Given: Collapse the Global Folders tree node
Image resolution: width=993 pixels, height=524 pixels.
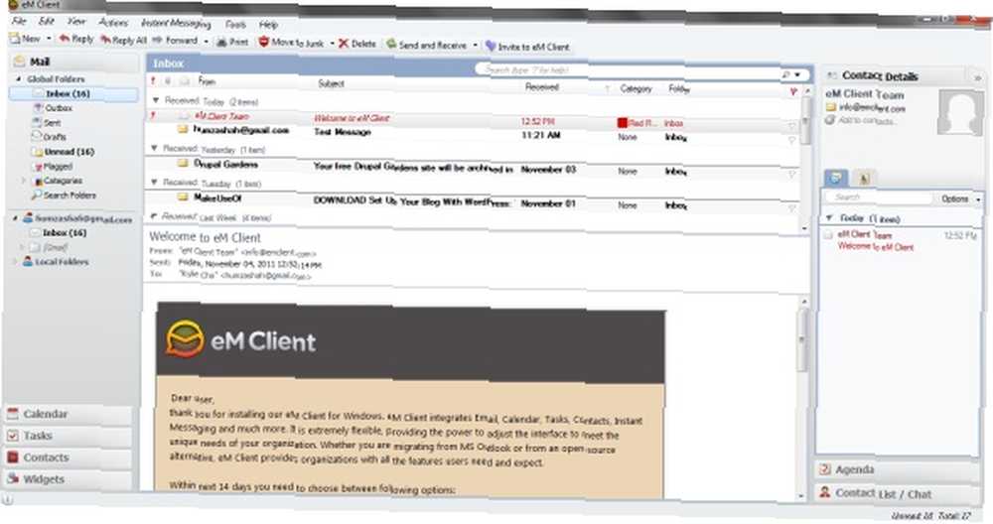Looking at the screenshot, I should pyautogui.click(x=18, y=79).
